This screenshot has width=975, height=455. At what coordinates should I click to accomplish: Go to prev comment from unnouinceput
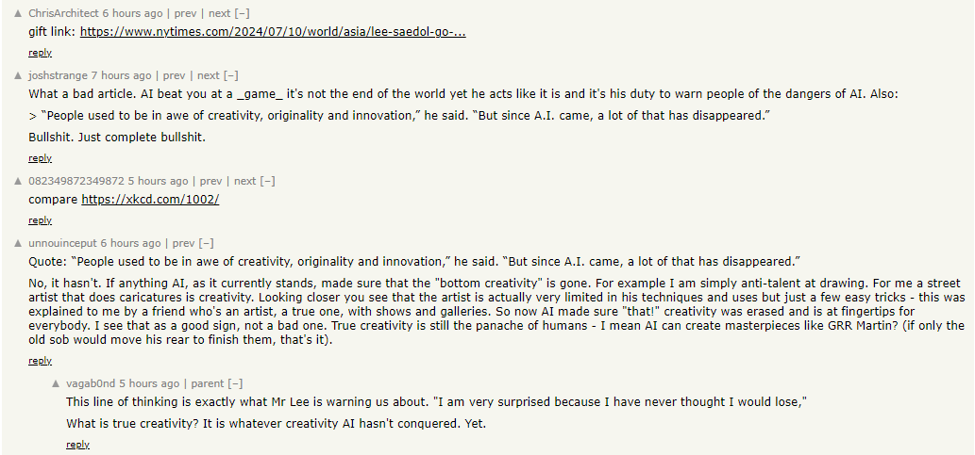pos(183,243)
